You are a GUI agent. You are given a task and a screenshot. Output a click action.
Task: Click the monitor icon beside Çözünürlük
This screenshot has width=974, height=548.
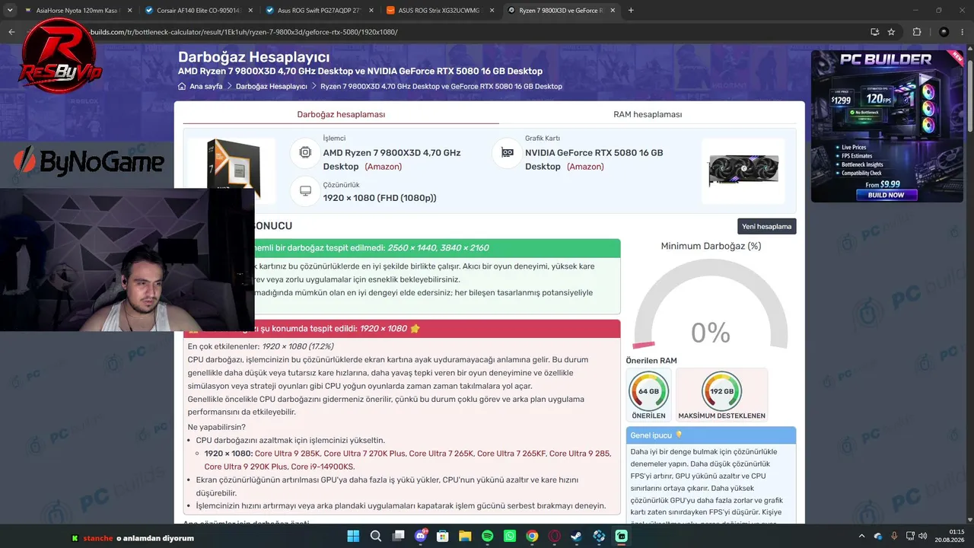pos(305,191)
